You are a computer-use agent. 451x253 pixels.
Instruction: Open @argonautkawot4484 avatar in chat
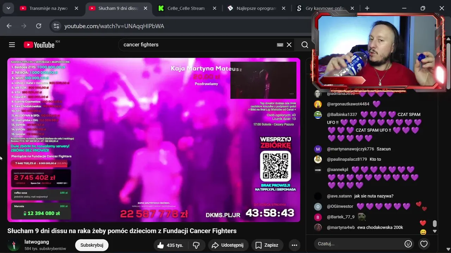click(318, 104)
